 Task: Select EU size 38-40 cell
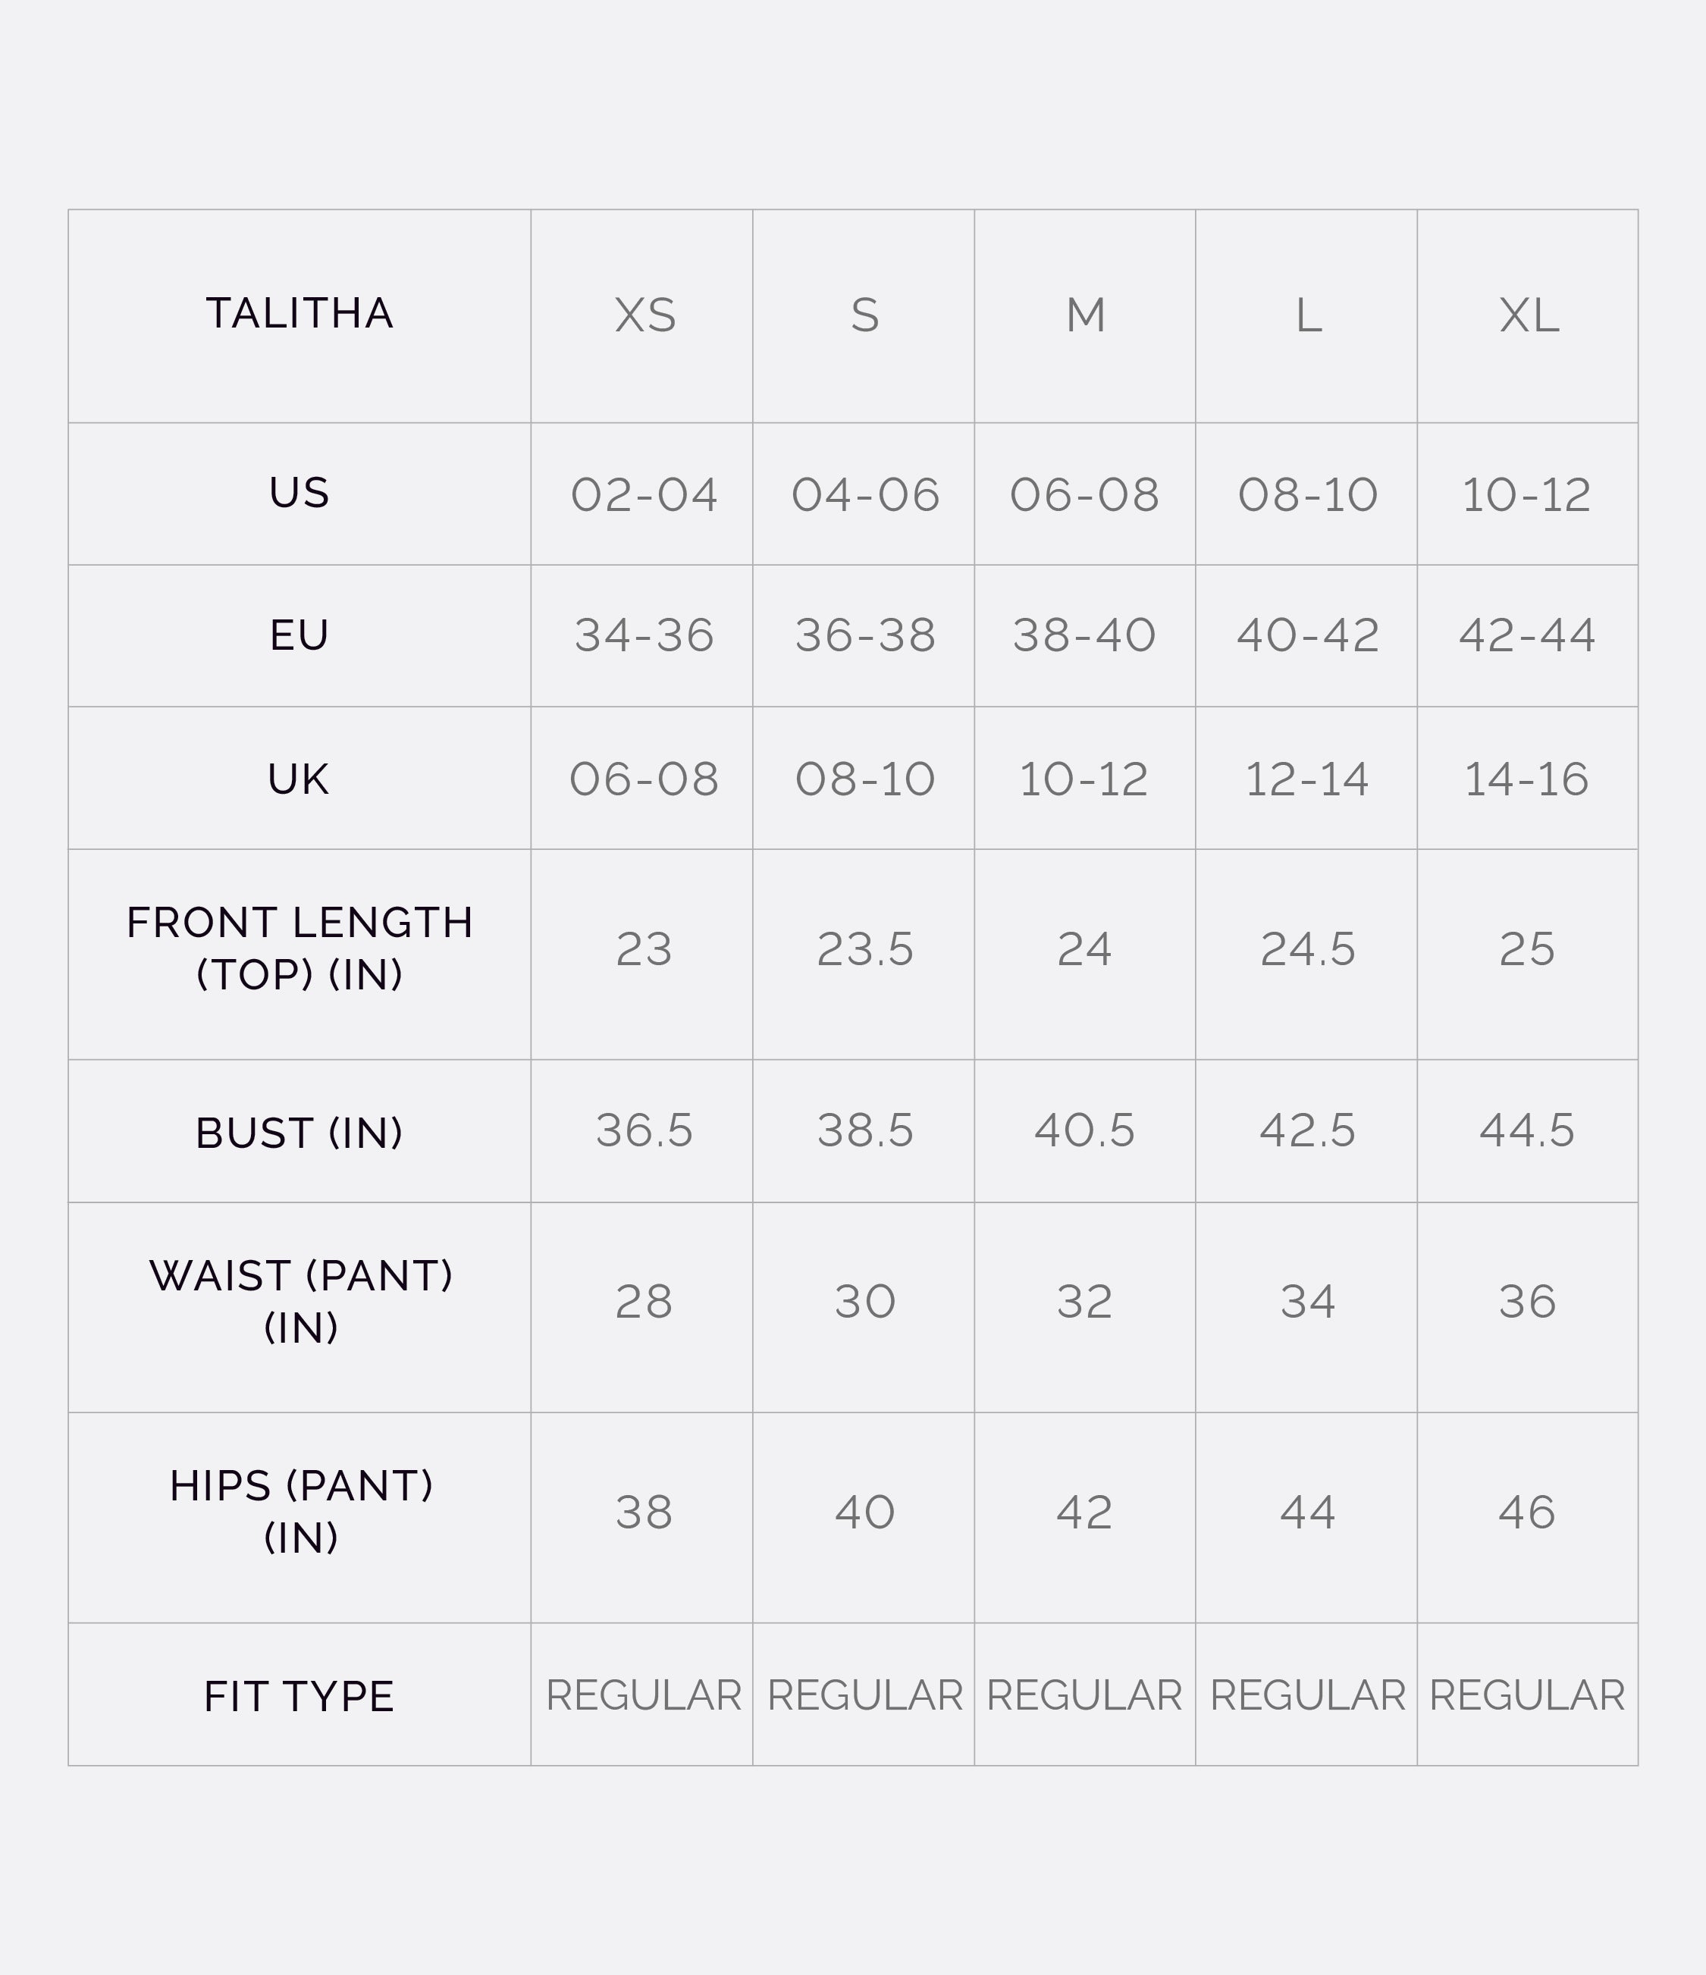click(1084, 636)
